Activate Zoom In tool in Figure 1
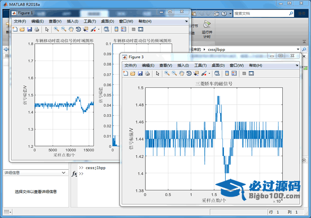311x218 pixels. tap(57, 29)
